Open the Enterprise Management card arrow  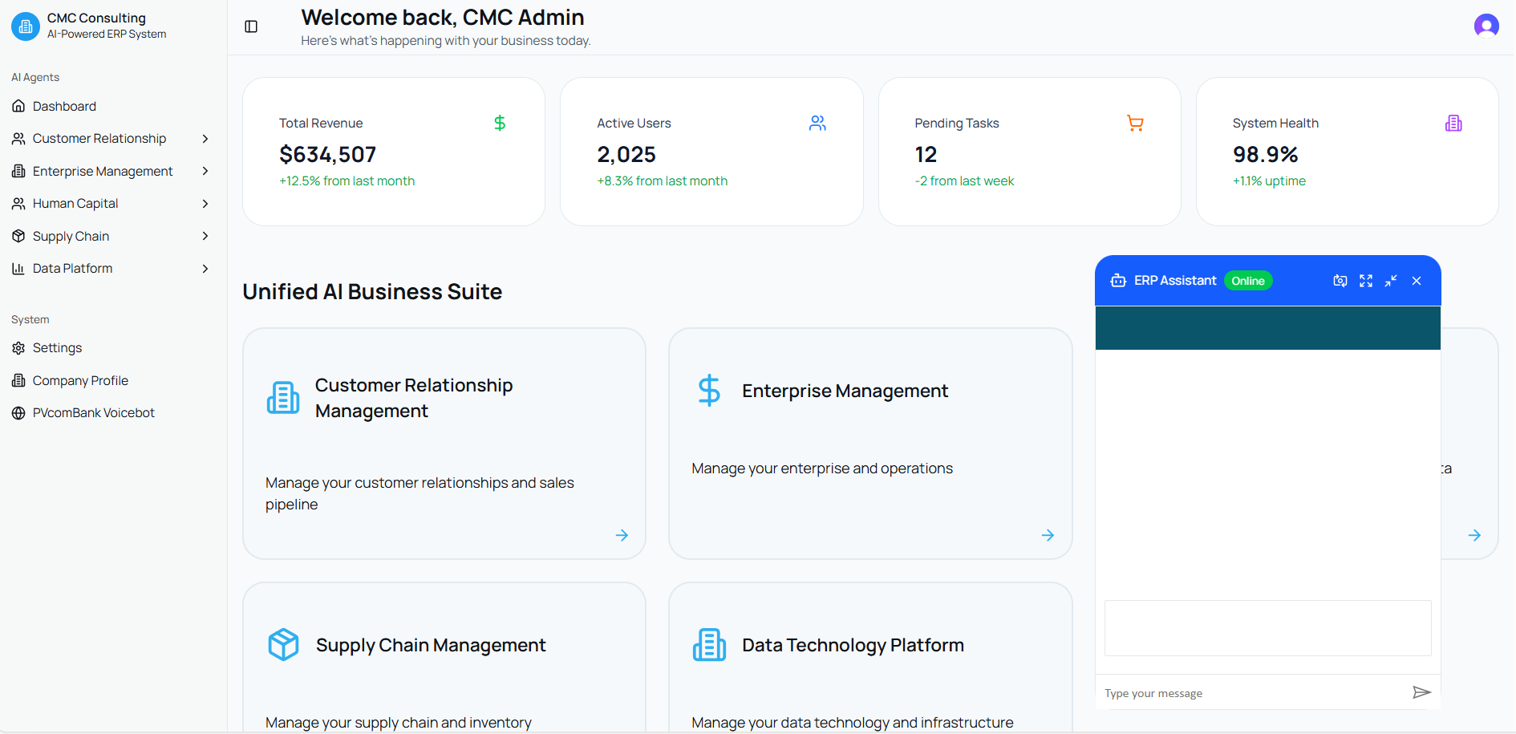(x=1048, y=535)
